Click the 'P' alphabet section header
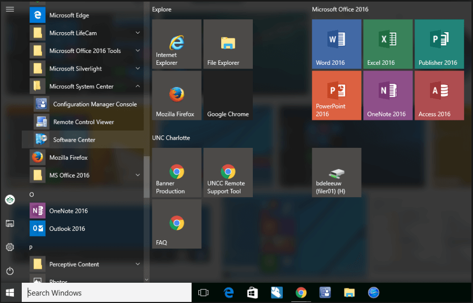 click(31, 247)
